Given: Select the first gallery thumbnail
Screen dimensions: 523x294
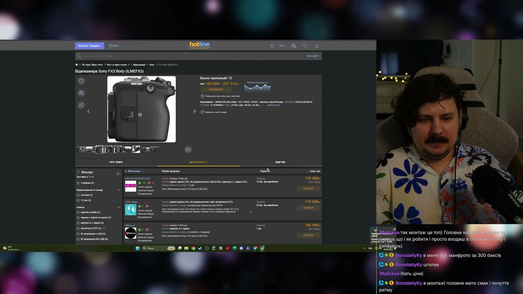Looking at the screenshot, I should point(81,149).
